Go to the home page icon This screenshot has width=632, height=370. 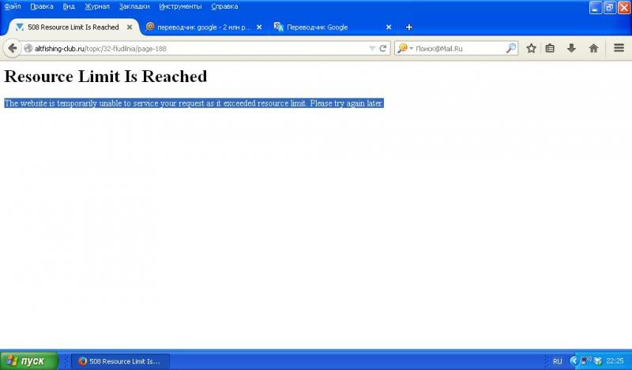point(593,48)
